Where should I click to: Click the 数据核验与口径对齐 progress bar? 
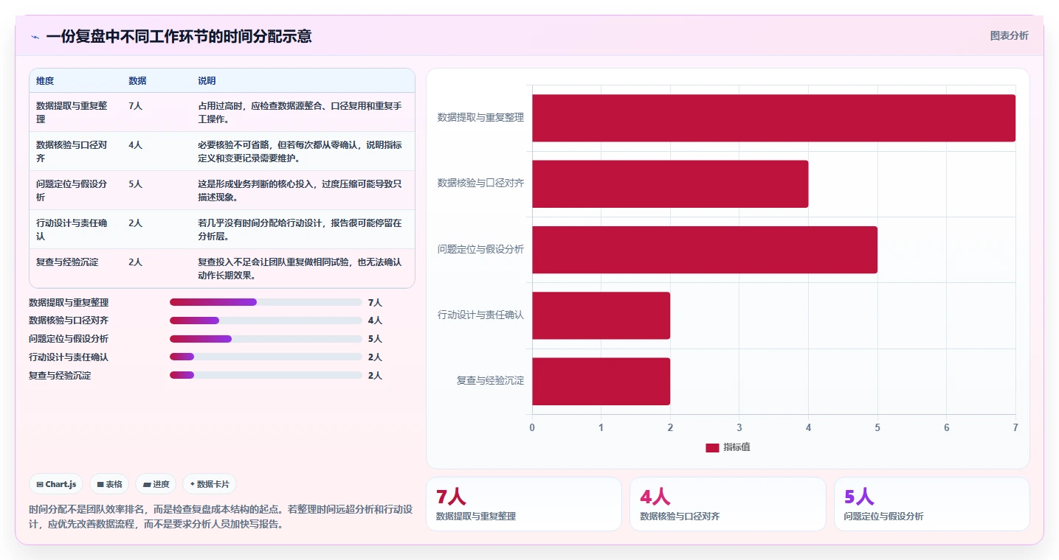[266, 321]
